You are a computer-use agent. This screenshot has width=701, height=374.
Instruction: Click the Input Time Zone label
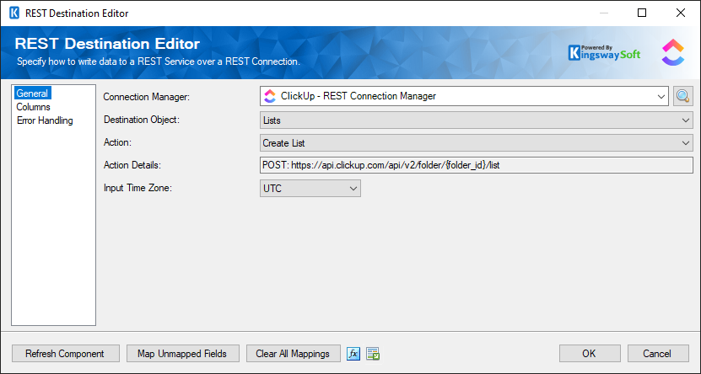[138, 188]
